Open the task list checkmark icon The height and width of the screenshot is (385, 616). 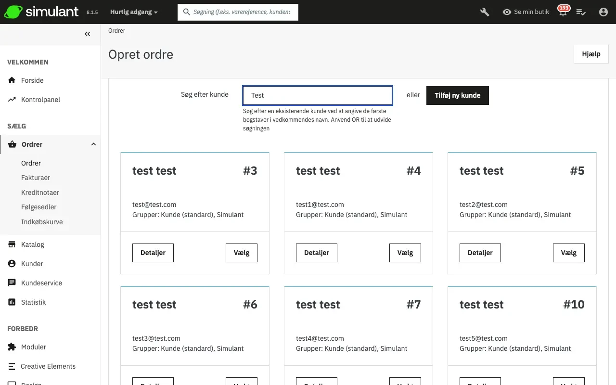coord(581,12)
